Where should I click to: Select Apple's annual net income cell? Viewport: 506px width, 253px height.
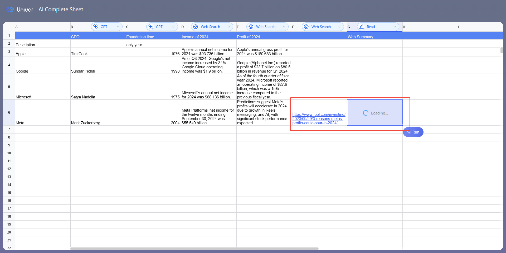pos(209,52)
